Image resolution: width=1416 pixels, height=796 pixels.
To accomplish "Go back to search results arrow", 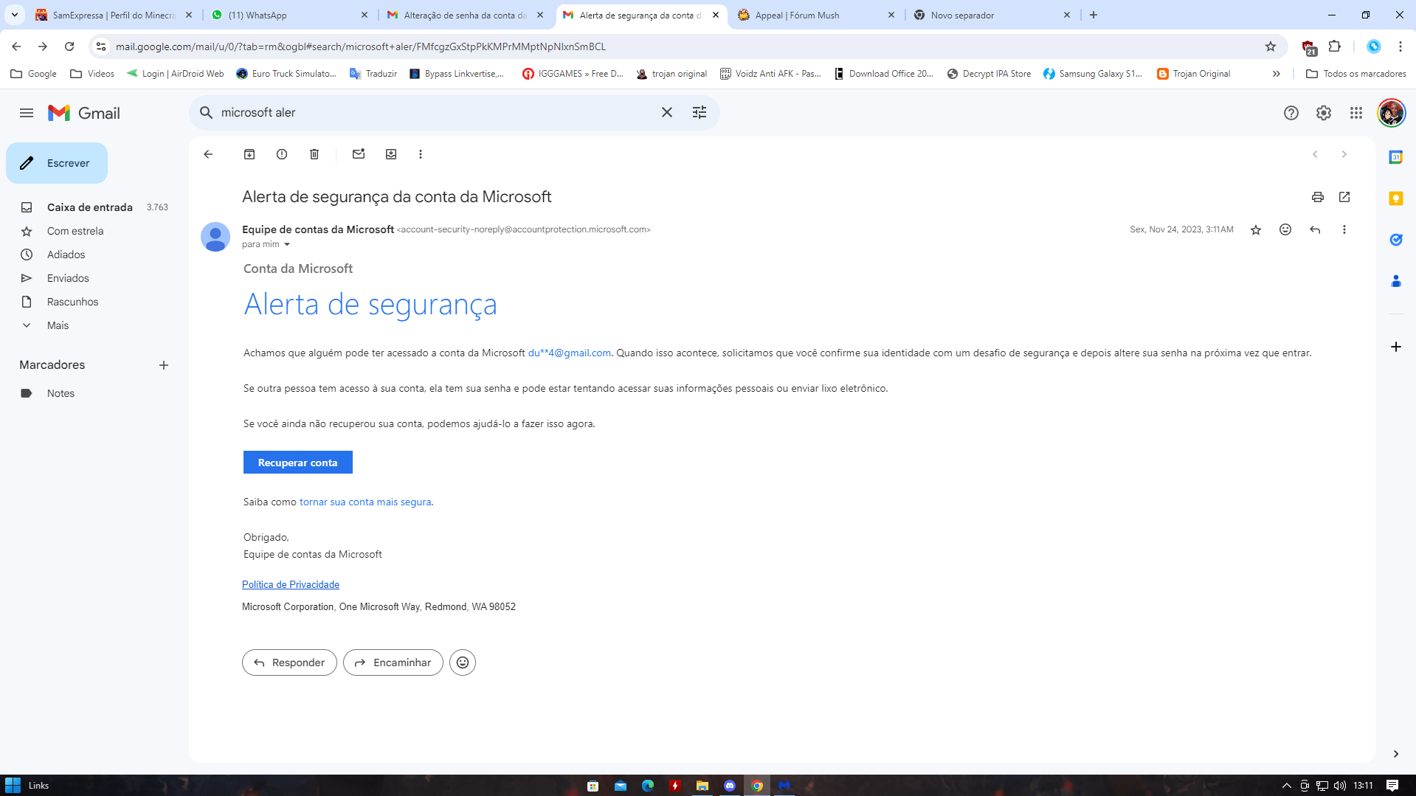I will (208, 154).
